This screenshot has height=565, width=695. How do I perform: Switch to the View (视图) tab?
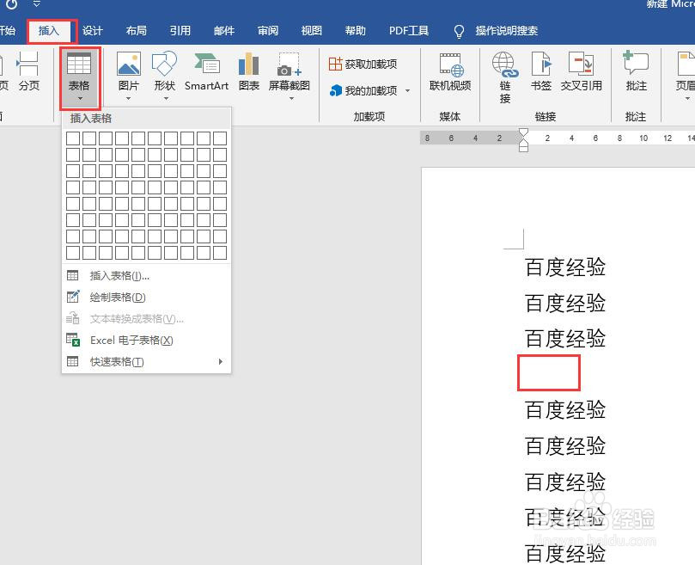pyautogui.click(x=312, y=31)
